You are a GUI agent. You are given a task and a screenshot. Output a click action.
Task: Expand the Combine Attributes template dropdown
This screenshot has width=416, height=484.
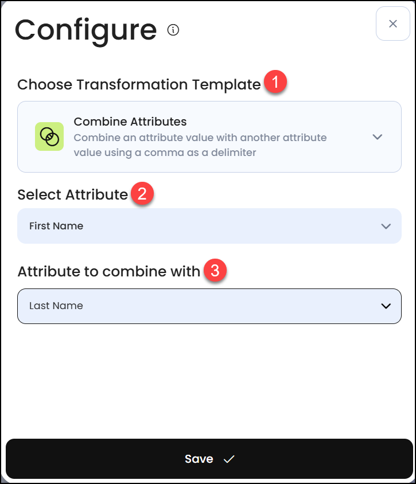tap(377, 137)
